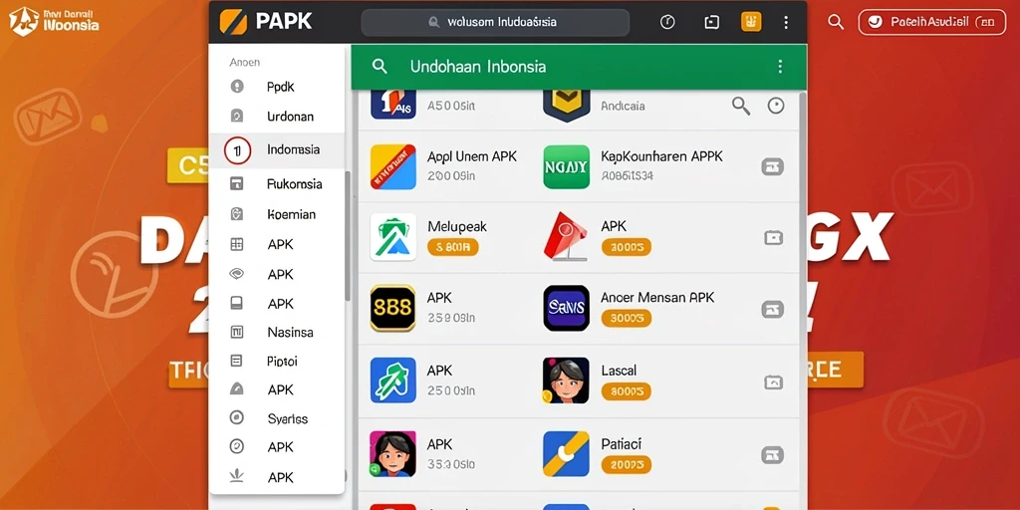1020x510 pixels.
Task: Select the highlighted Indomasia sidebar item
Action: click(x=277, y=150)
